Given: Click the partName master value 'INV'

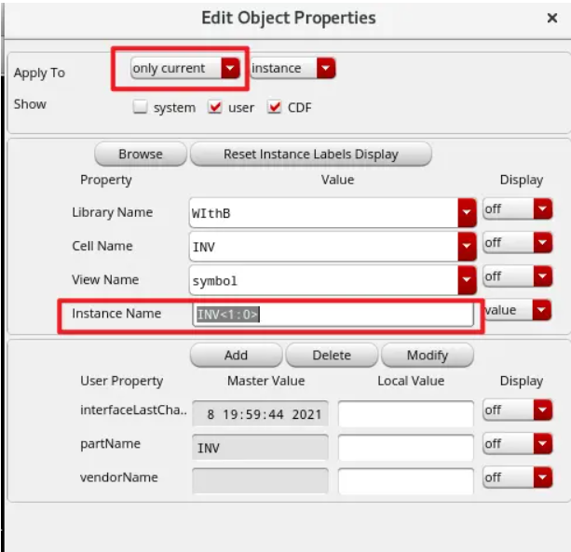Looking at the screenshot, I should click(260, 447).
